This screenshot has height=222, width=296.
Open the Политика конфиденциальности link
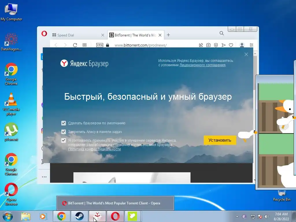point(95,149)
